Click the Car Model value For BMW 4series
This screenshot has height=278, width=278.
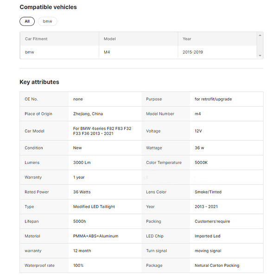(102, 131)
